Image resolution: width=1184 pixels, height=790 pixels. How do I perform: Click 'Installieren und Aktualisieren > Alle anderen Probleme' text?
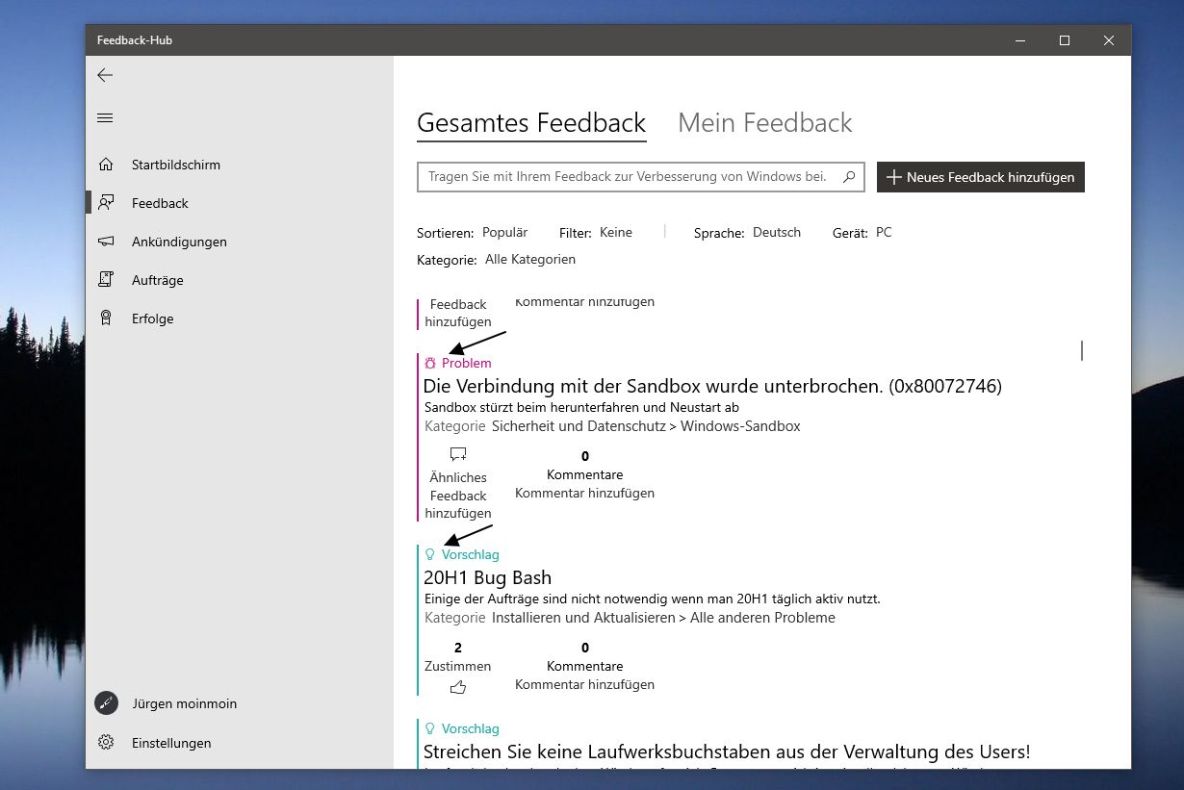pyautogui.click(x=663, y=618)
